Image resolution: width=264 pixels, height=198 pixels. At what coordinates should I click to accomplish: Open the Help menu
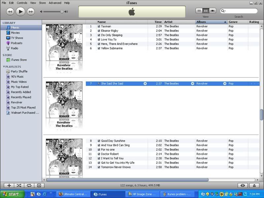[x=67, y=3]
